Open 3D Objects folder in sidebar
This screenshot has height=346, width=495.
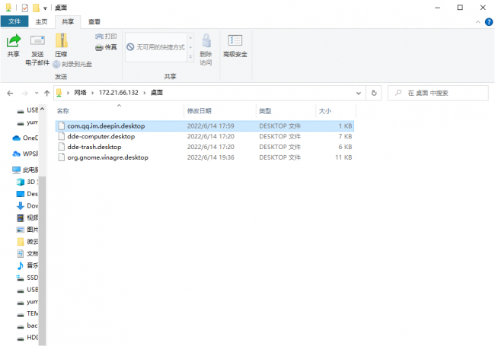coord(27,182)
